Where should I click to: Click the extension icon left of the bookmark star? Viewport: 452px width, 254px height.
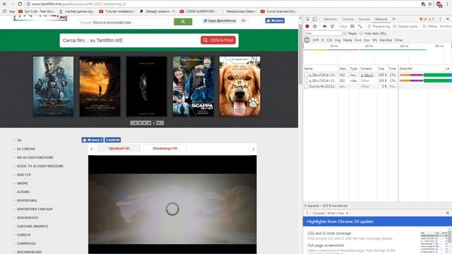click(423, 4)
